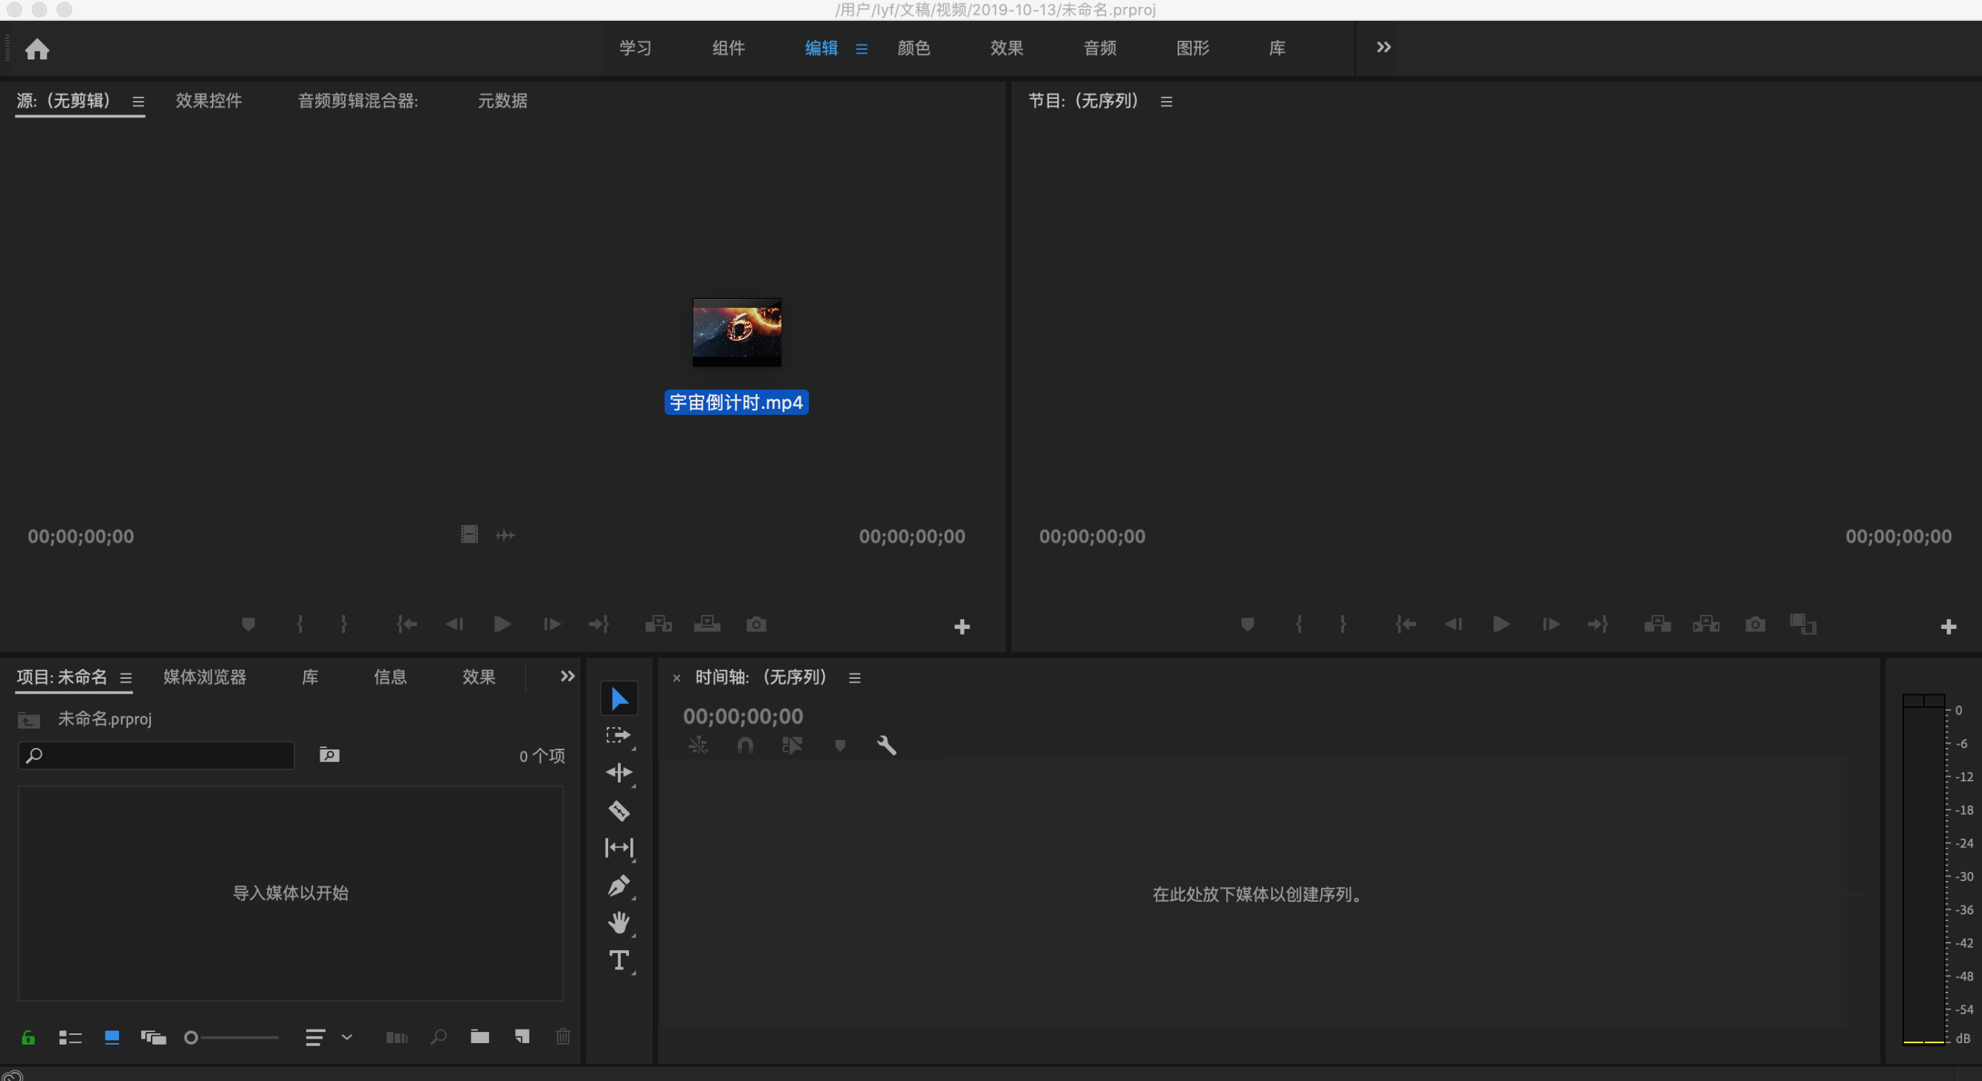Go to Premiere home screen

(x=37, y=48)
